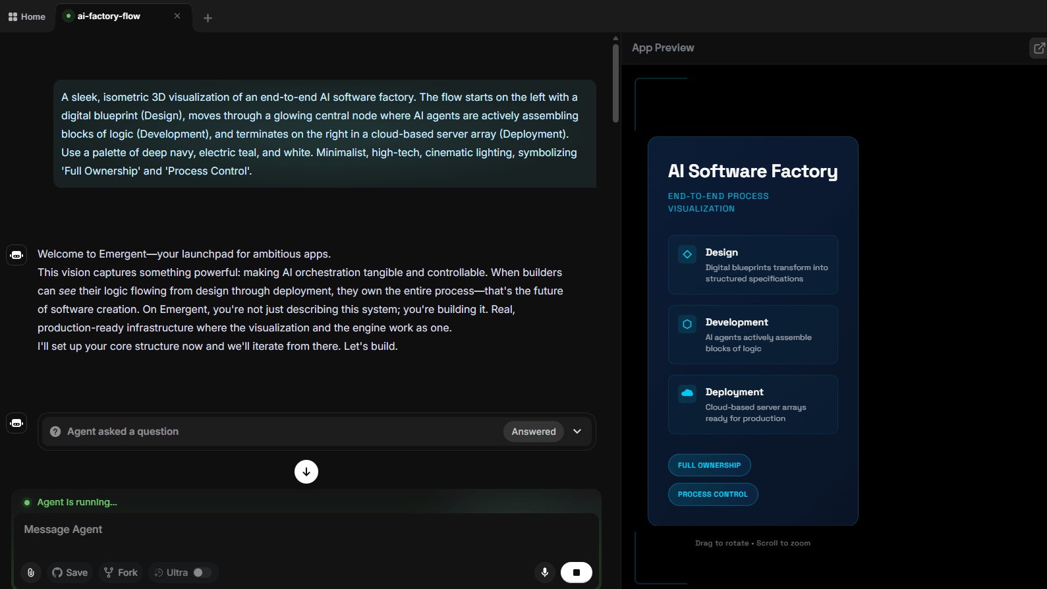Start voice input with microphone icon
Screen dimensions: 1047x589
(545, 573)
